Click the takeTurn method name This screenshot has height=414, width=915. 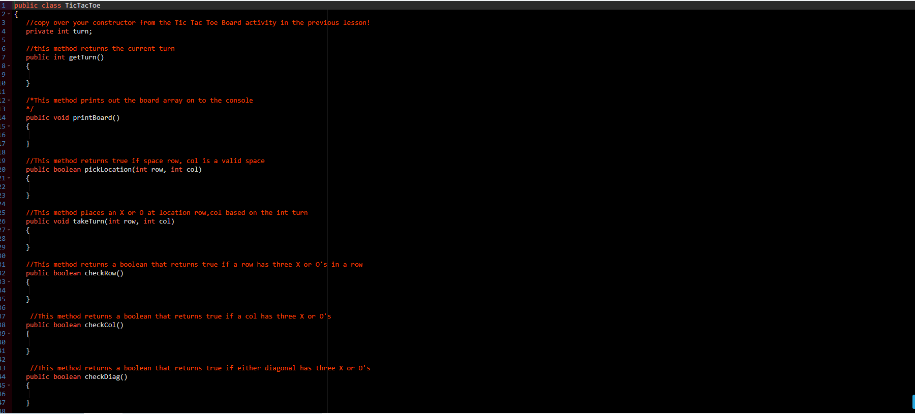pyautogui.click(x=88, y=221)
